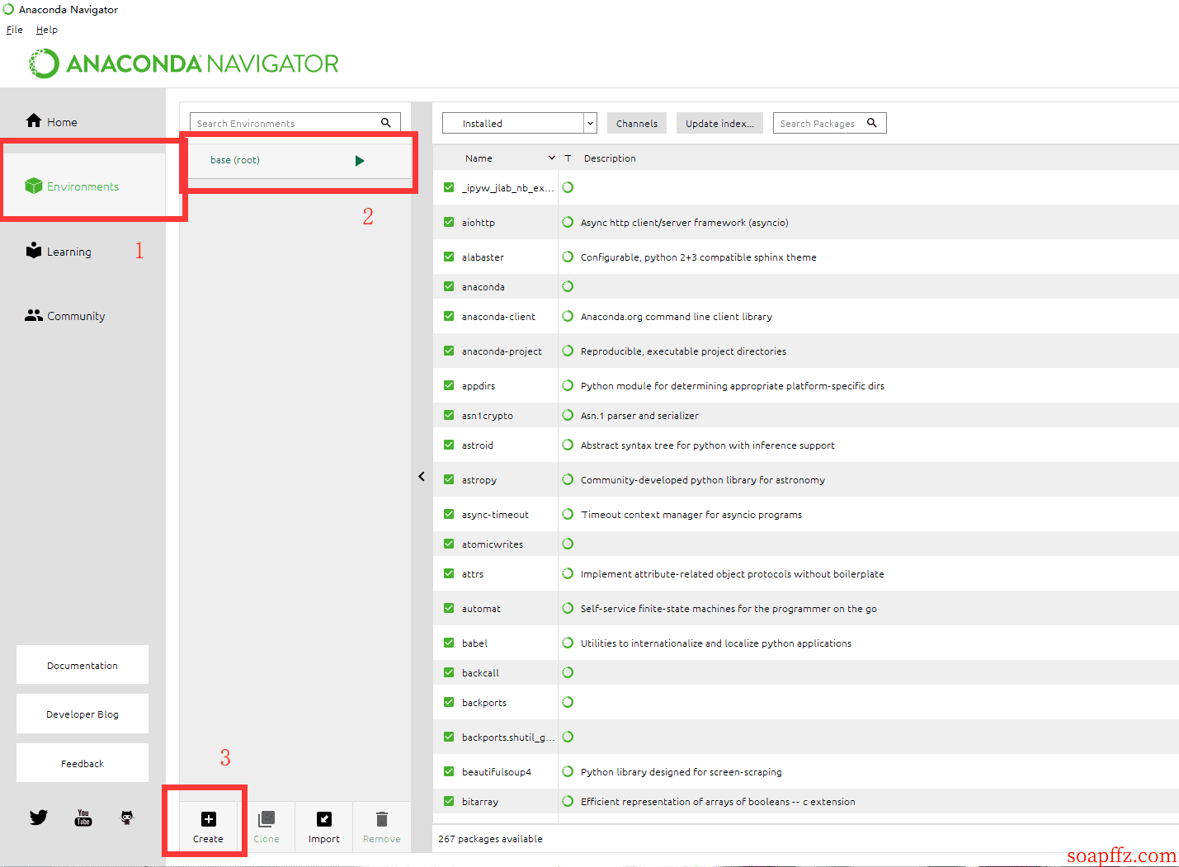This screenshot has height=867, width=1179.
Task: Create a new environment
Action: tap(208, 827)
